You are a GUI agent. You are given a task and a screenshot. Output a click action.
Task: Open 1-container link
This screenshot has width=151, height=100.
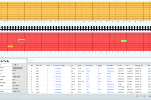click(x=58, y=68)
